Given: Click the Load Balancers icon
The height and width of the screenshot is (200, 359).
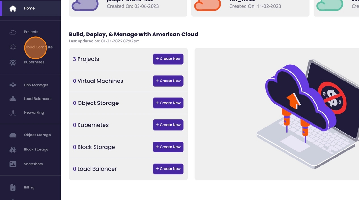Looking at the screenshot, I should [x=13, y=99].
